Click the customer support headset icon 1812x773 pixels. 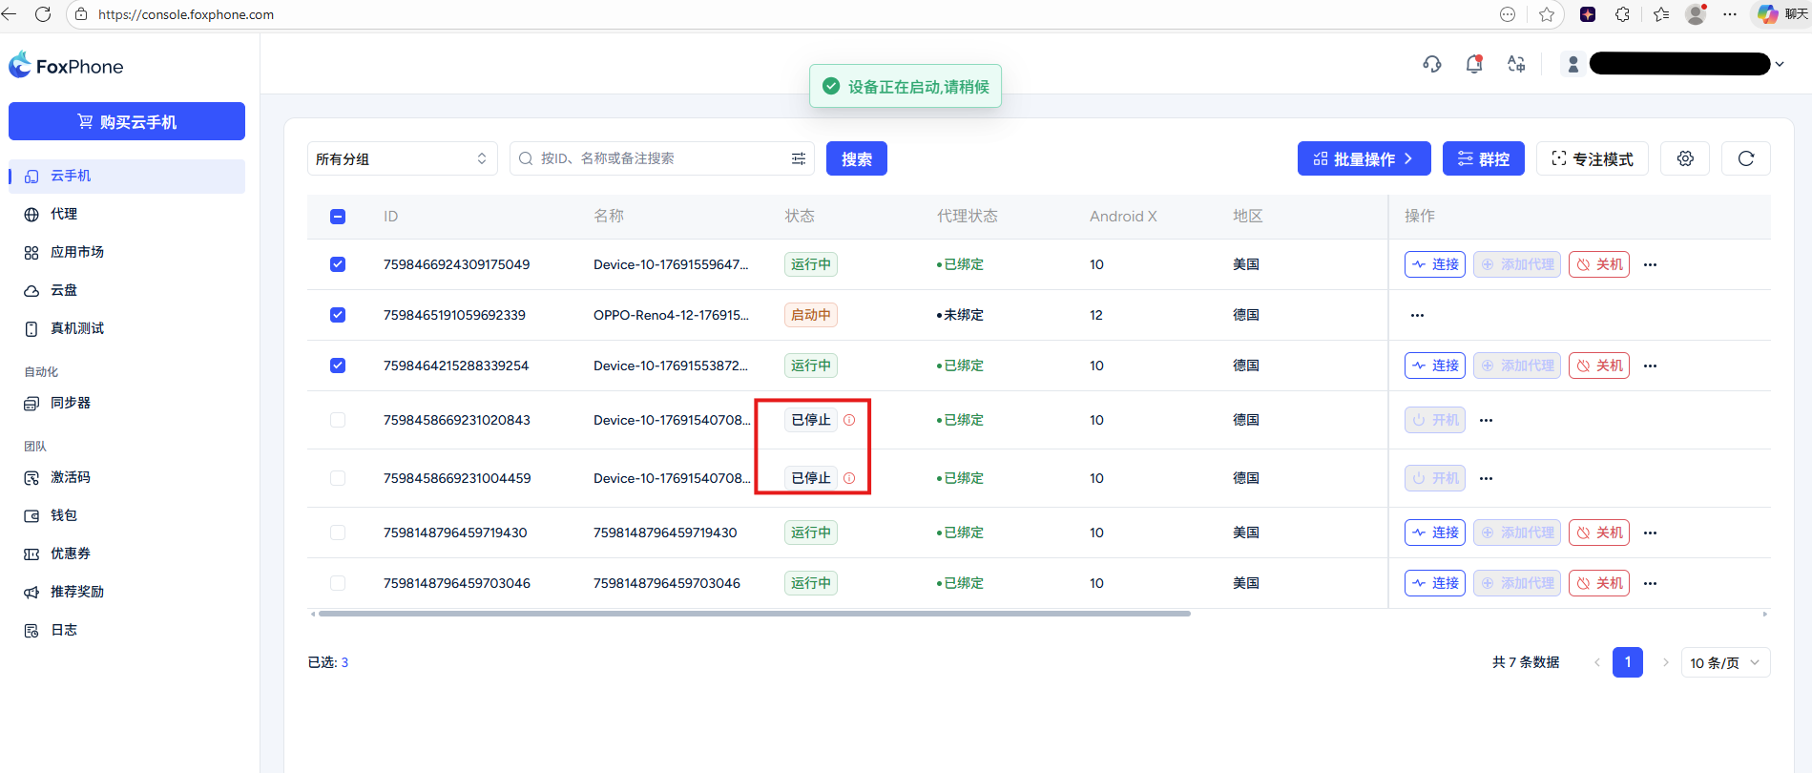coord(1431,64)
